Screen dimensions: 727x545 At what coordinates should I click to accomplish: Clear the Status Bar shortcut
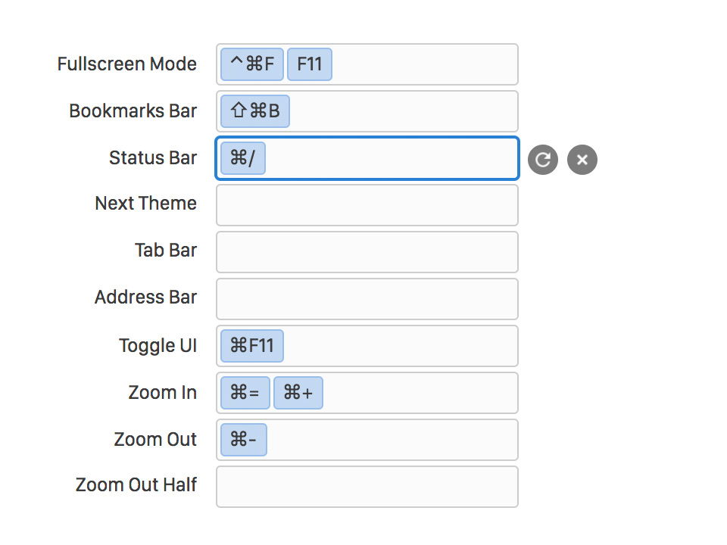click(x=582, y=160)
